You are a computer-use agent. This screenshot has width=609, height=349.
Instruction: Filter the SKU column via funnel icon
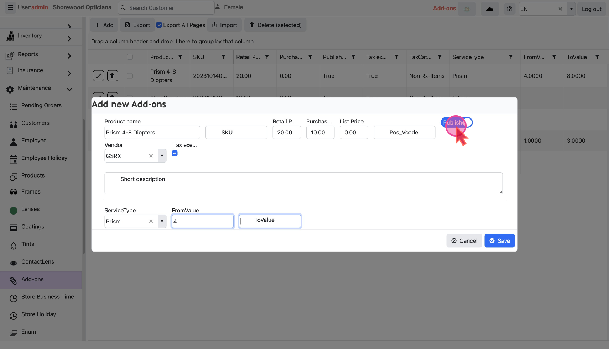click(x=223, y=57)
